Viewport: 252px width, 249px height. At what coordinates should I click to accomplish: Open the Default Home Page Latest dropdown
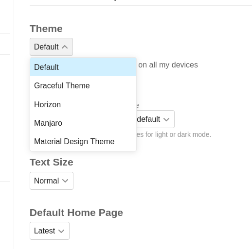(x=50, y=231)
